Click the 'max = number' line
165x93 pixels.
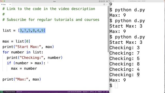(x=24, y=68)
